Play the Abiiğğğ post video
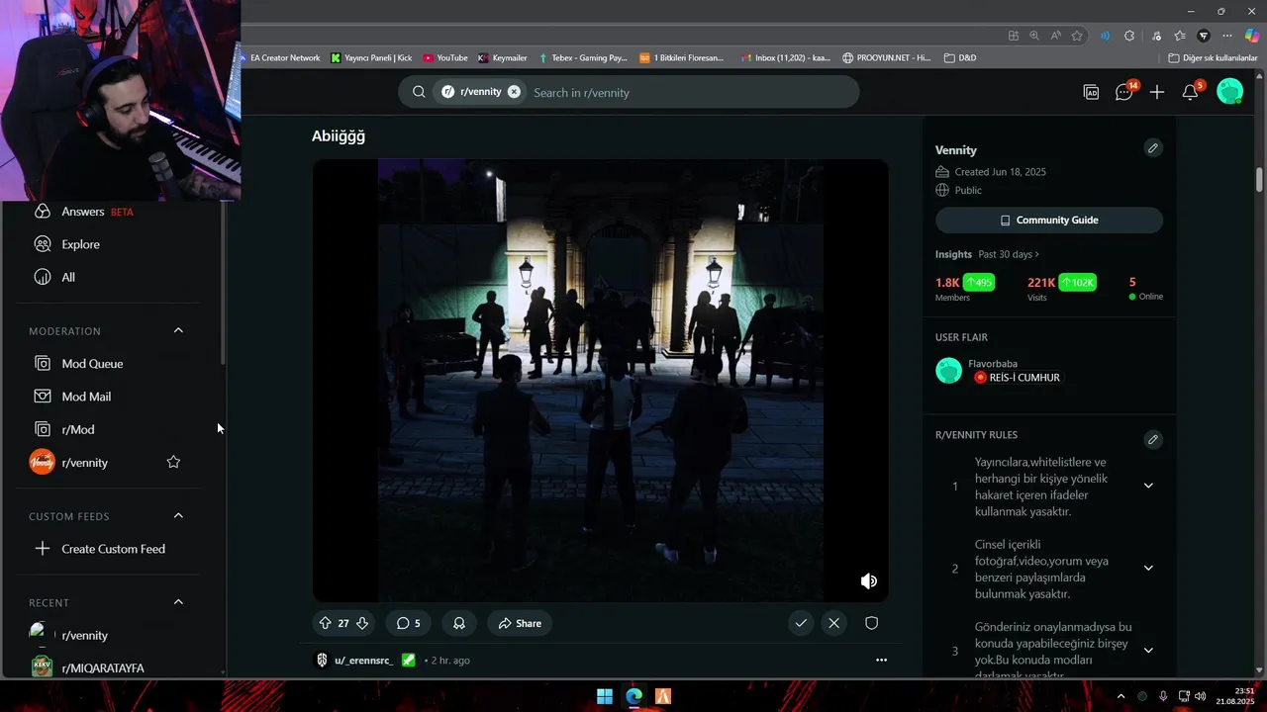 (x=600, y=381)
